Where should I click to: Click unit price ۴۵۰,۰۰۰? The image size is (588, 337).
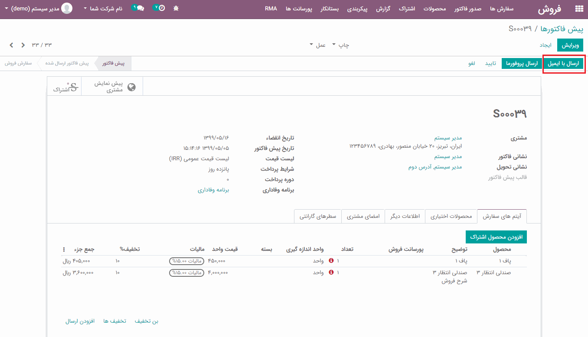(216, 261)
